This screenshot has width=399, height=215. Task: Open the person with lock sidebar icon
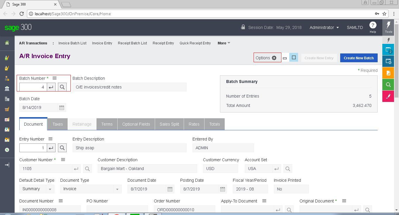(7, 78)
